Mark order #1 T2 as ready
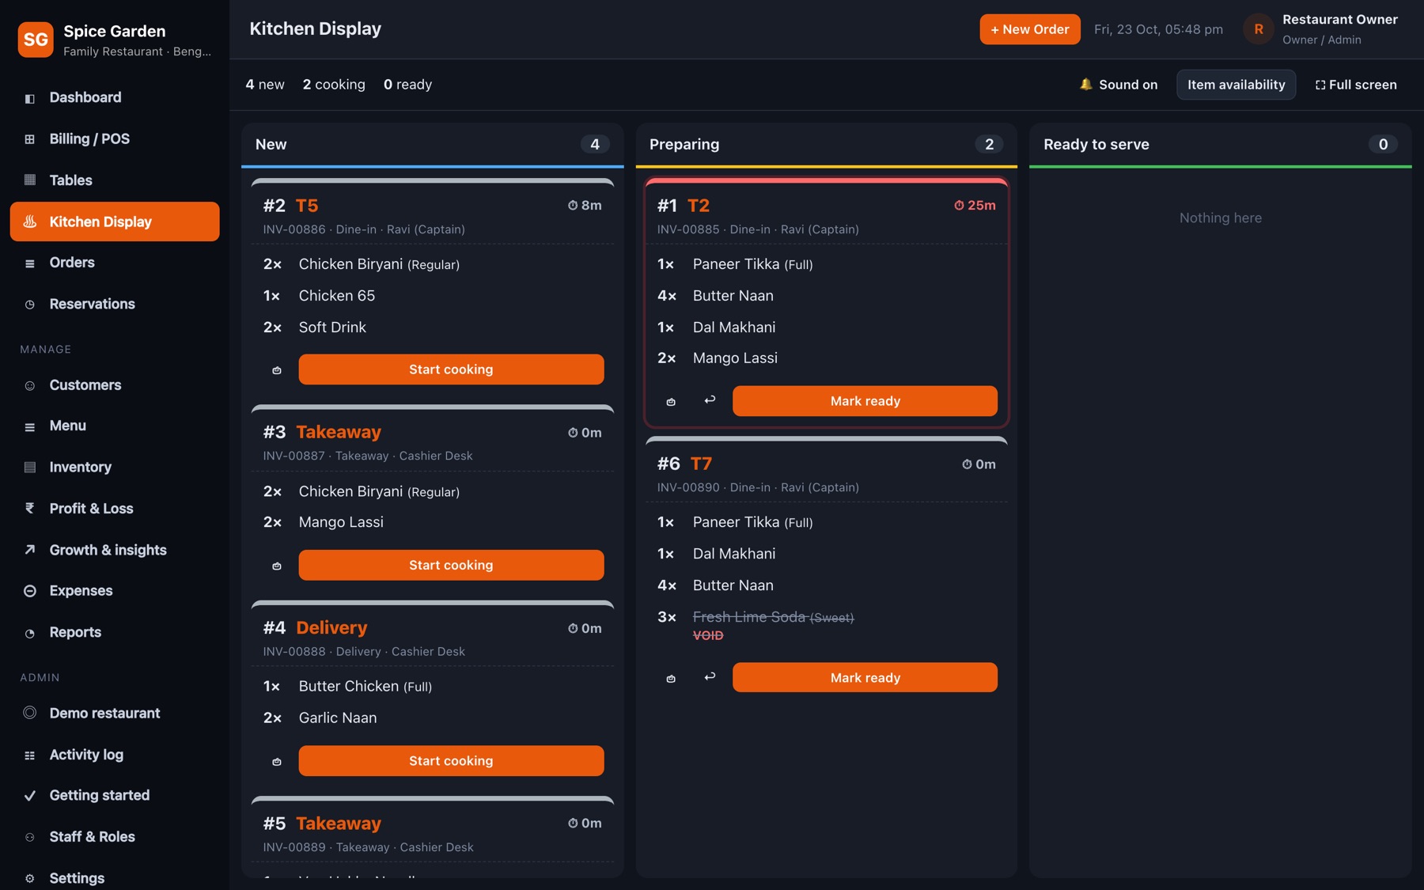Viewport: 1424px width, 890px height. [x=865, y=401]
